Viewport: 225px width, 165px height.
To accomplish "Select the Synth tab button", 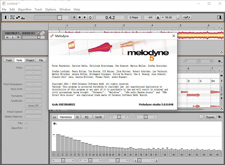I will point(98,117).
